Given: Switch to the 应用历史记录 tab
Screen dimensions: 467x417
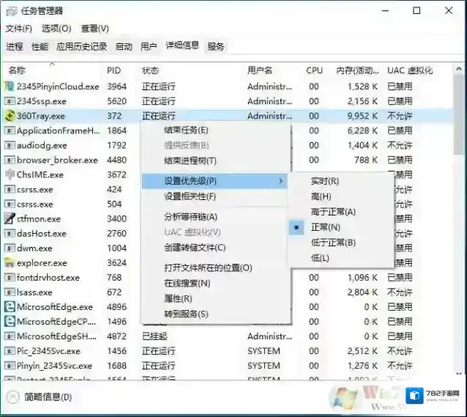Looking at the screenshot, I should coord(81,46).
